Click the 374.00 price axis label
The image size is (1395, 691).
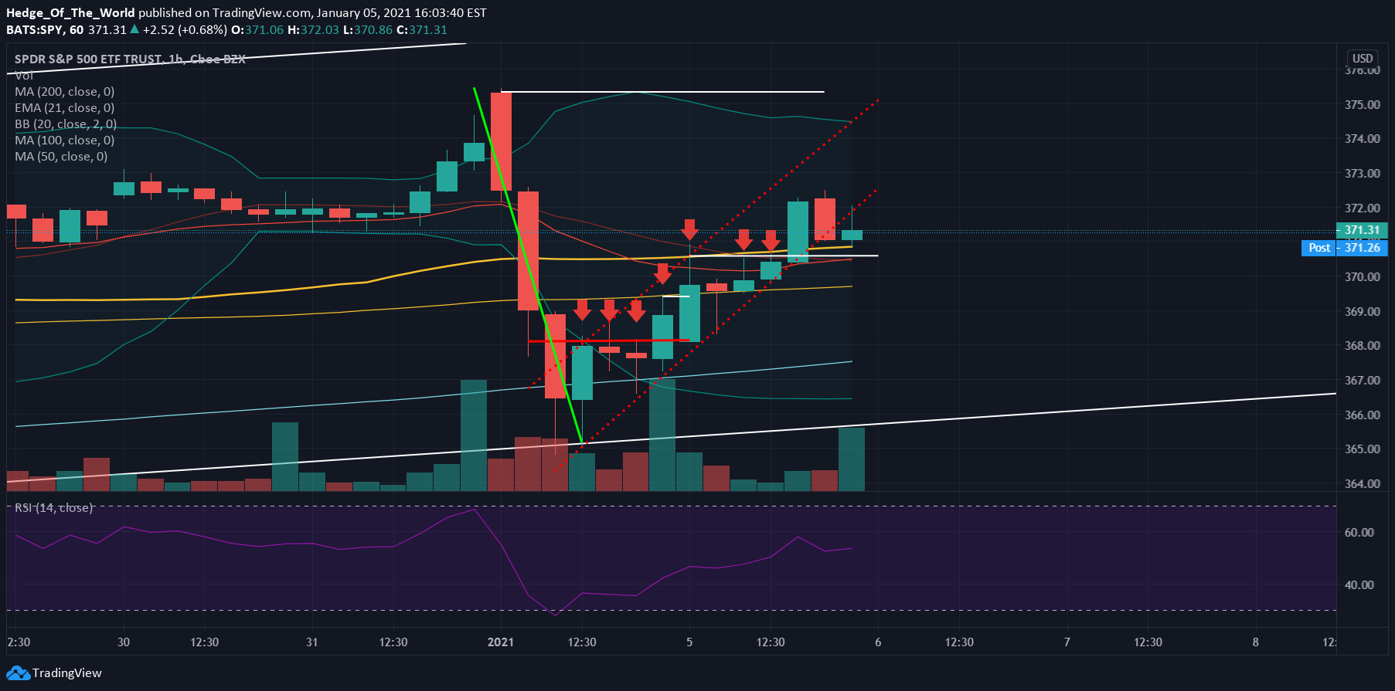(x=1362, y=139)
